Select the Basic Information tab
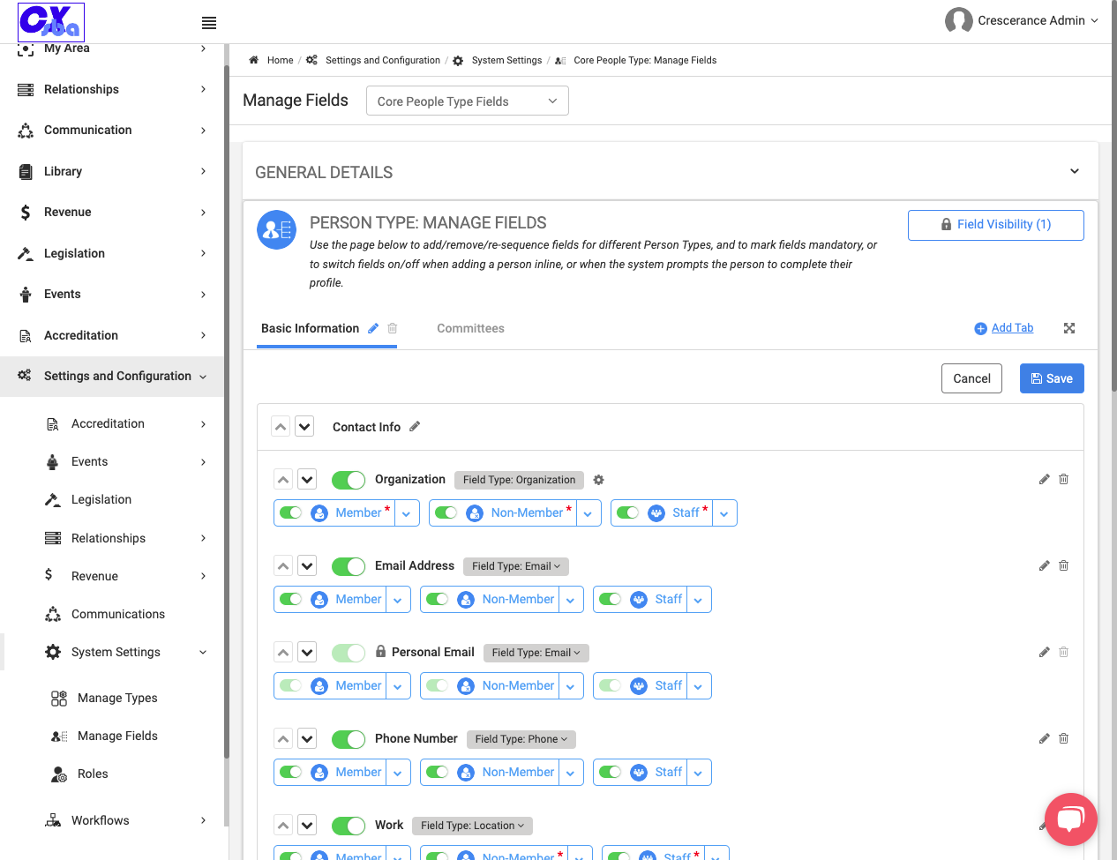 (x=310, y=328)
